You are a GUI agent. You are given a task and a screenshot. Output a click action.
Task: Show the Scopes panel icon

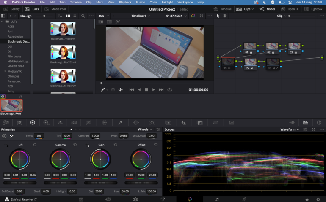[305, 122]
